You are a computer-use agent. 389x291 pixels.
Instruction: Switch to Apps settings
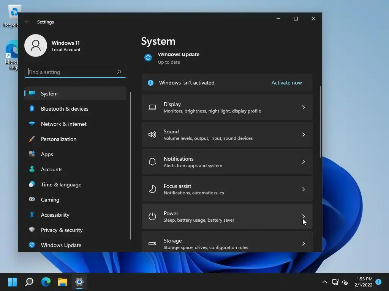tap(75, 154)
